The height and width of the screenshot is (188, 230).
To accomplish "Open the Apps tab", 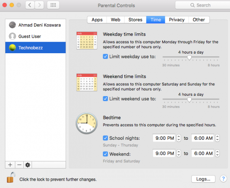I will click(97, 20).
